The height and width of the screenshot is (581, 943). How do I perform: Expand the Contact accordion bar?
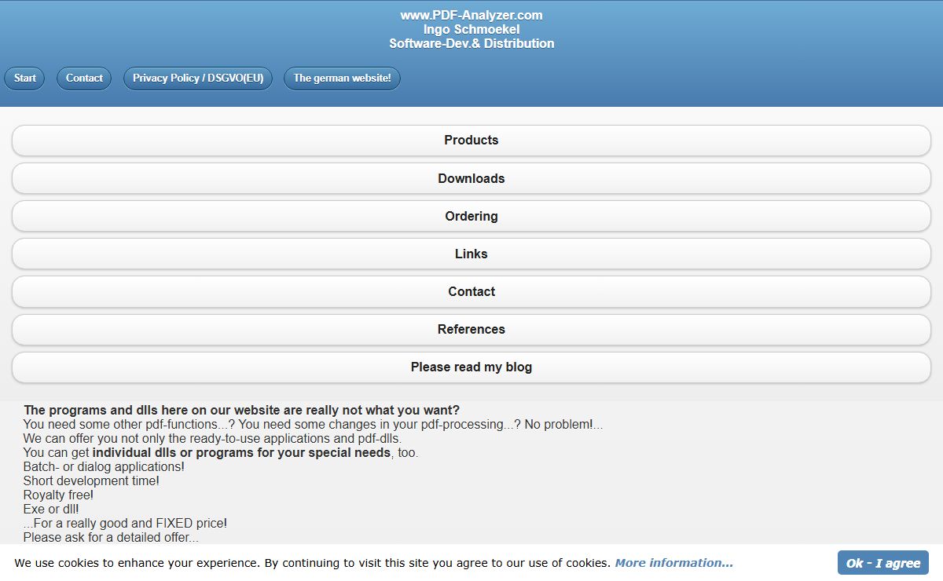472,291
